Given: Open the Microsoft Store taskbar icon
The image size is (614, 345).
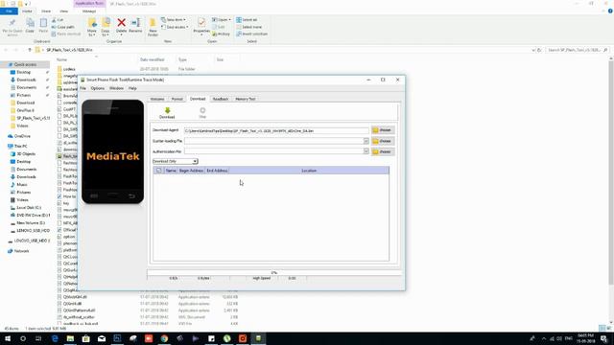Looking at the screenshot, I should click(x=85, y=338).
